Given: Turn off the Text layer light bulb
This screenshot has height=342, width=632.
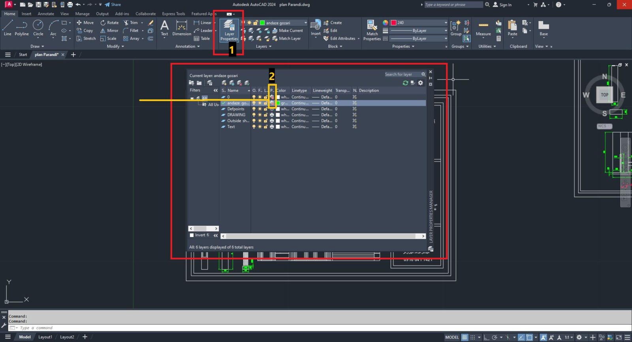Looking at the screenshot, I should click(x=254, y=127).
